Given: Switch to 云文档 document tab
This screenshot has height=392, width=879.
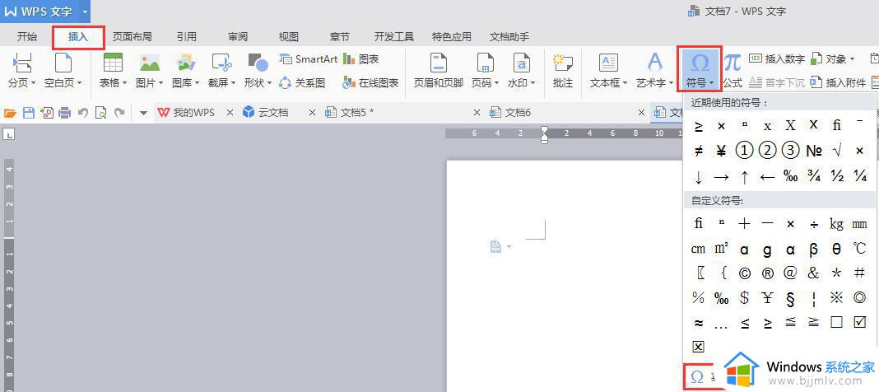Looking at the screenshot, I should tap(267, 113).
